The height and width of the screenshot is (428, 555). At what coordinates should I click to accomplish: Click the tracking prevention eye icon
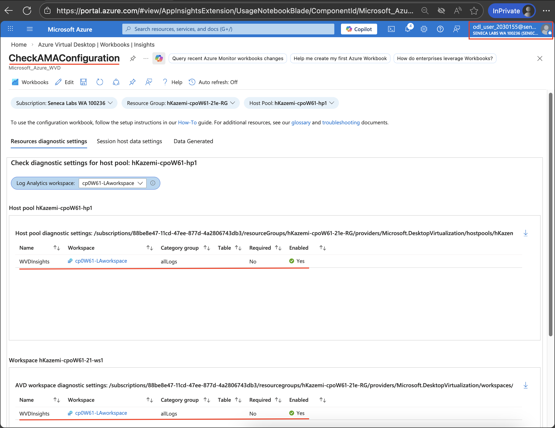(441, 11)
